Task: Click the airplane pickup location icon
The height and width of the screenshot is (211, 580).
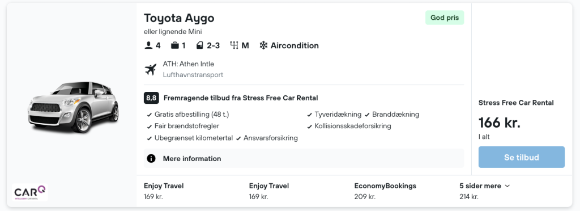Action: (151, 69)
